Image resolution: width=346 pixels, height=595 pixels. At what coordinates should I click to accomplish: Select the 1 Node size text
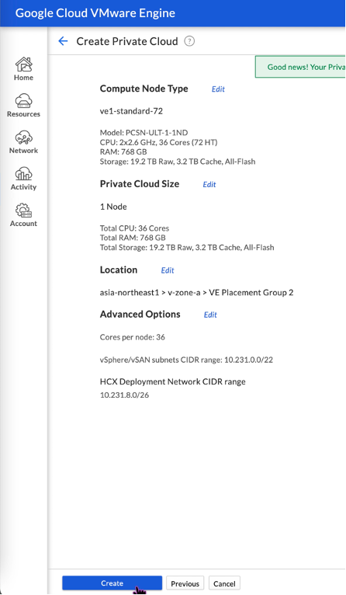tap(113, 207)
